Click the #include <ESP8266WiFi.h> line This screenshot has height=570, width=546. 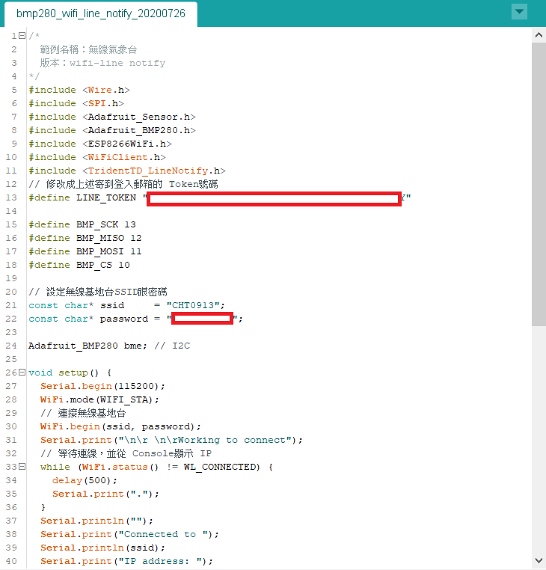(x=100, y=144)
